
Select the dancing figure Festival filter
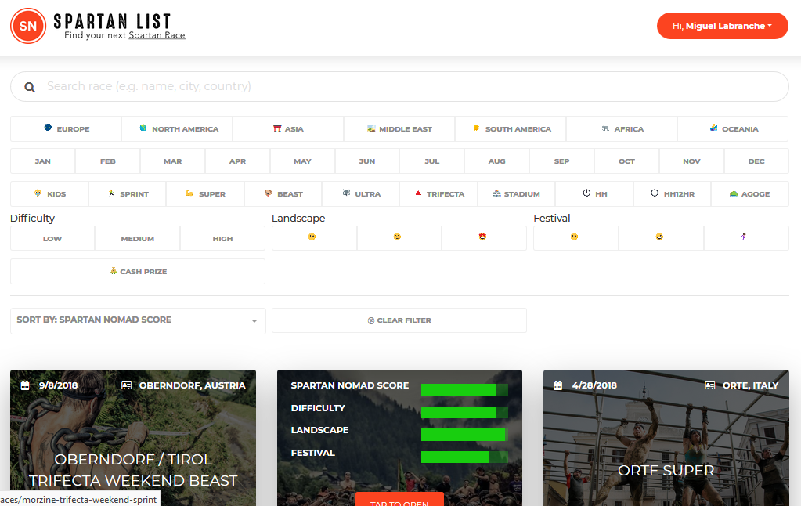pyautogui.click(x=745, y=237)
